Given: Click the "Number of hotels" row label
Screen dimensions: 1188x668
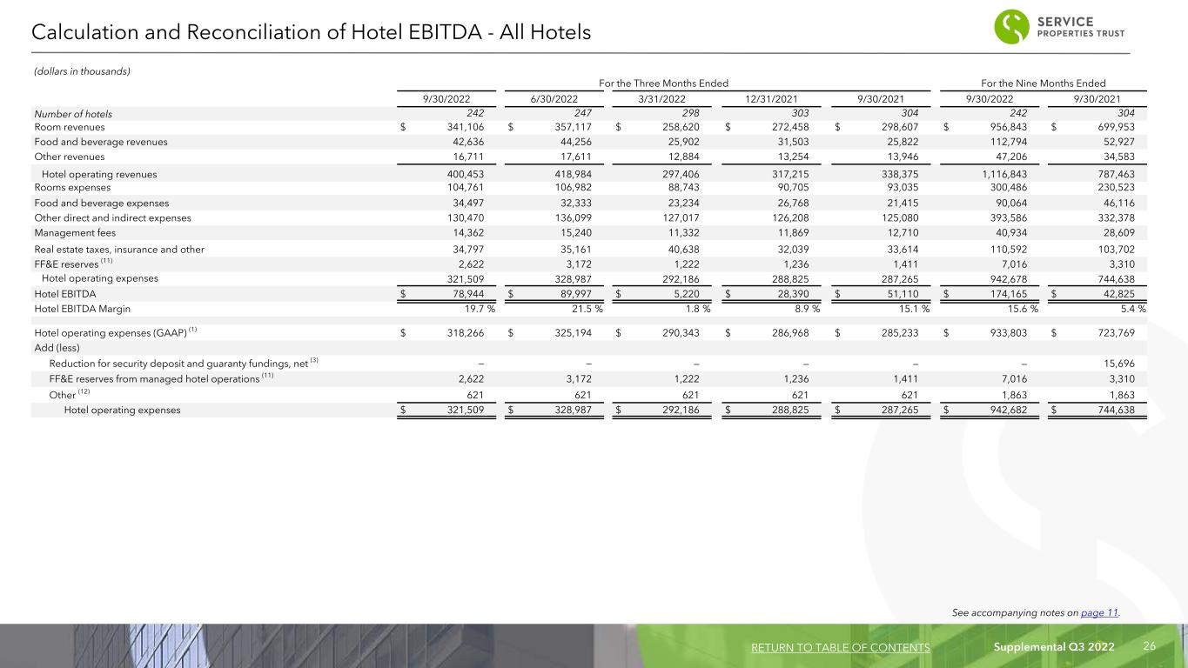Looking at the screenshot, I should click(72, 113).
